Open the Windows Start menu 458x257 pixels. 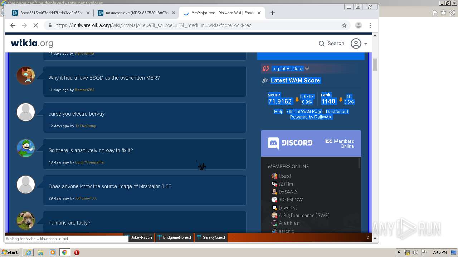click(10, 252)
